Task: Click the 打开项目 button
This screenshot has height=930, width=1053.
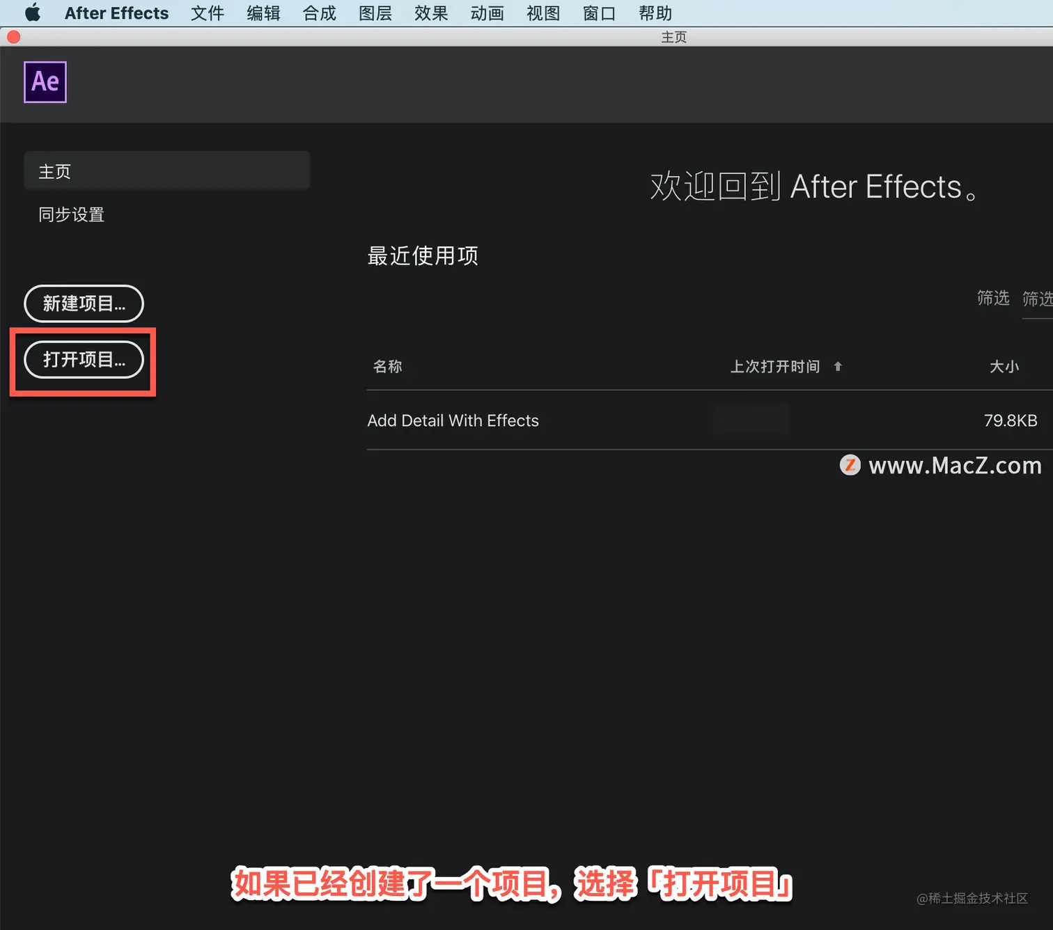Action: point(84,359)
